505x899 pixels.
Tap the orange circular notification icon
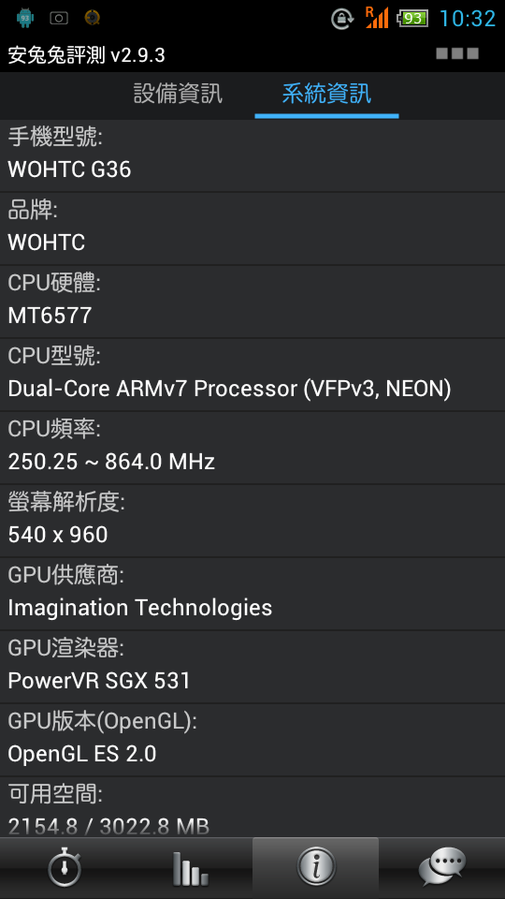[x=92, y=18]
